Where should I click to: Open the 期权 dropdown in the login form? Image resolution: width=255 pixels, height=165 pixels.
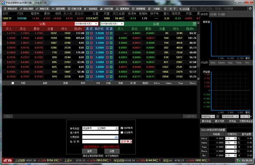pos(110,128)
